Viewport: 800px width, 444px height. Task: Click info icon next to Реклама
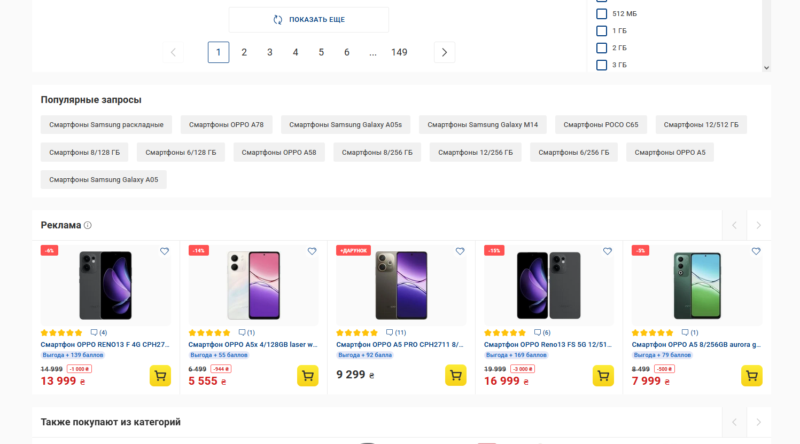coord(88,225)
